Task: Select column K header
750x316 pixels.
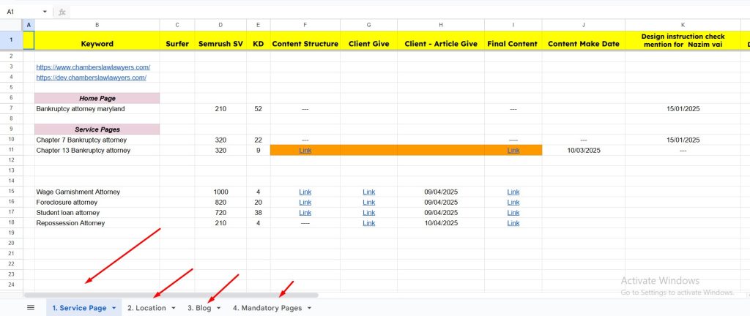Action: point(683,25)
